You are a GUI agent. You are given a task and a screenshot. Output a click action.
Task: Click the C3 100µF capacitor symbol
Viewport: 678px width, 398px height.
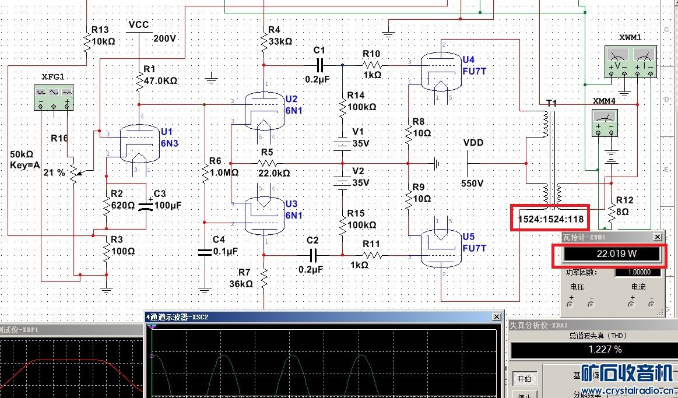coord(146,206)
